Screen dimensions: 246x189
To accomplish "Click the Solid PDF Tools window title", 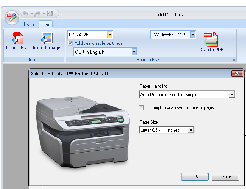I will coord(170,14).
